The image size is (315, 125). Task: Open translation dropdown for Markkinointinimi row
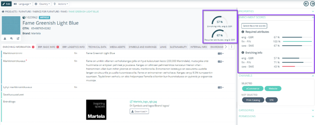(x=220, y=53)
